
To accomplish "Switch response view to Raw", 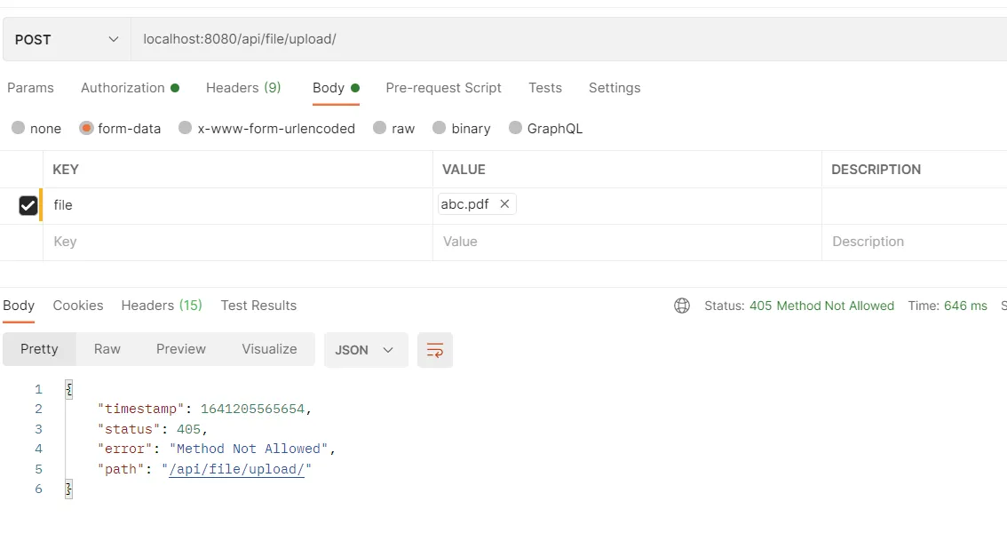I will point(107,349).
